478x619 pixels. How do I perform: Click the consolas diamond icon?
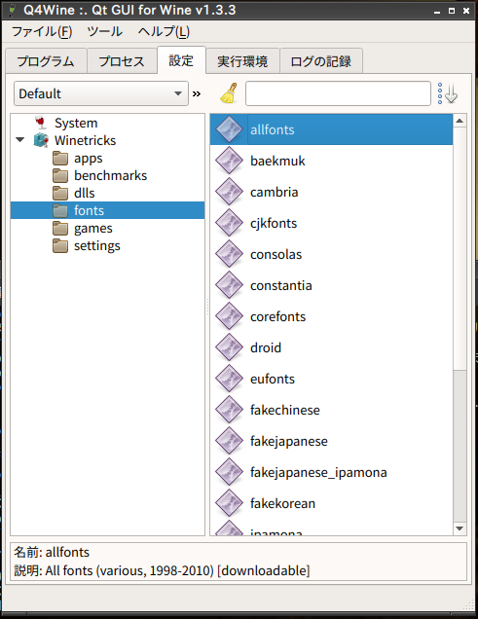(229, 254)
